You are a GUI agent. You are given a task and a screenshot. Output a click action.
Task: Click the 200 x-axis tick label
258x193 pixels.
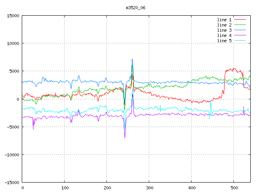107,187
